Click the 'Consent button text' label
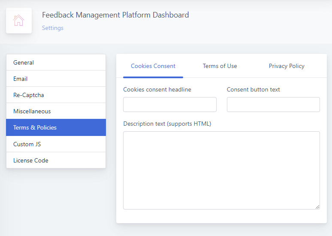 pos(254,90)
